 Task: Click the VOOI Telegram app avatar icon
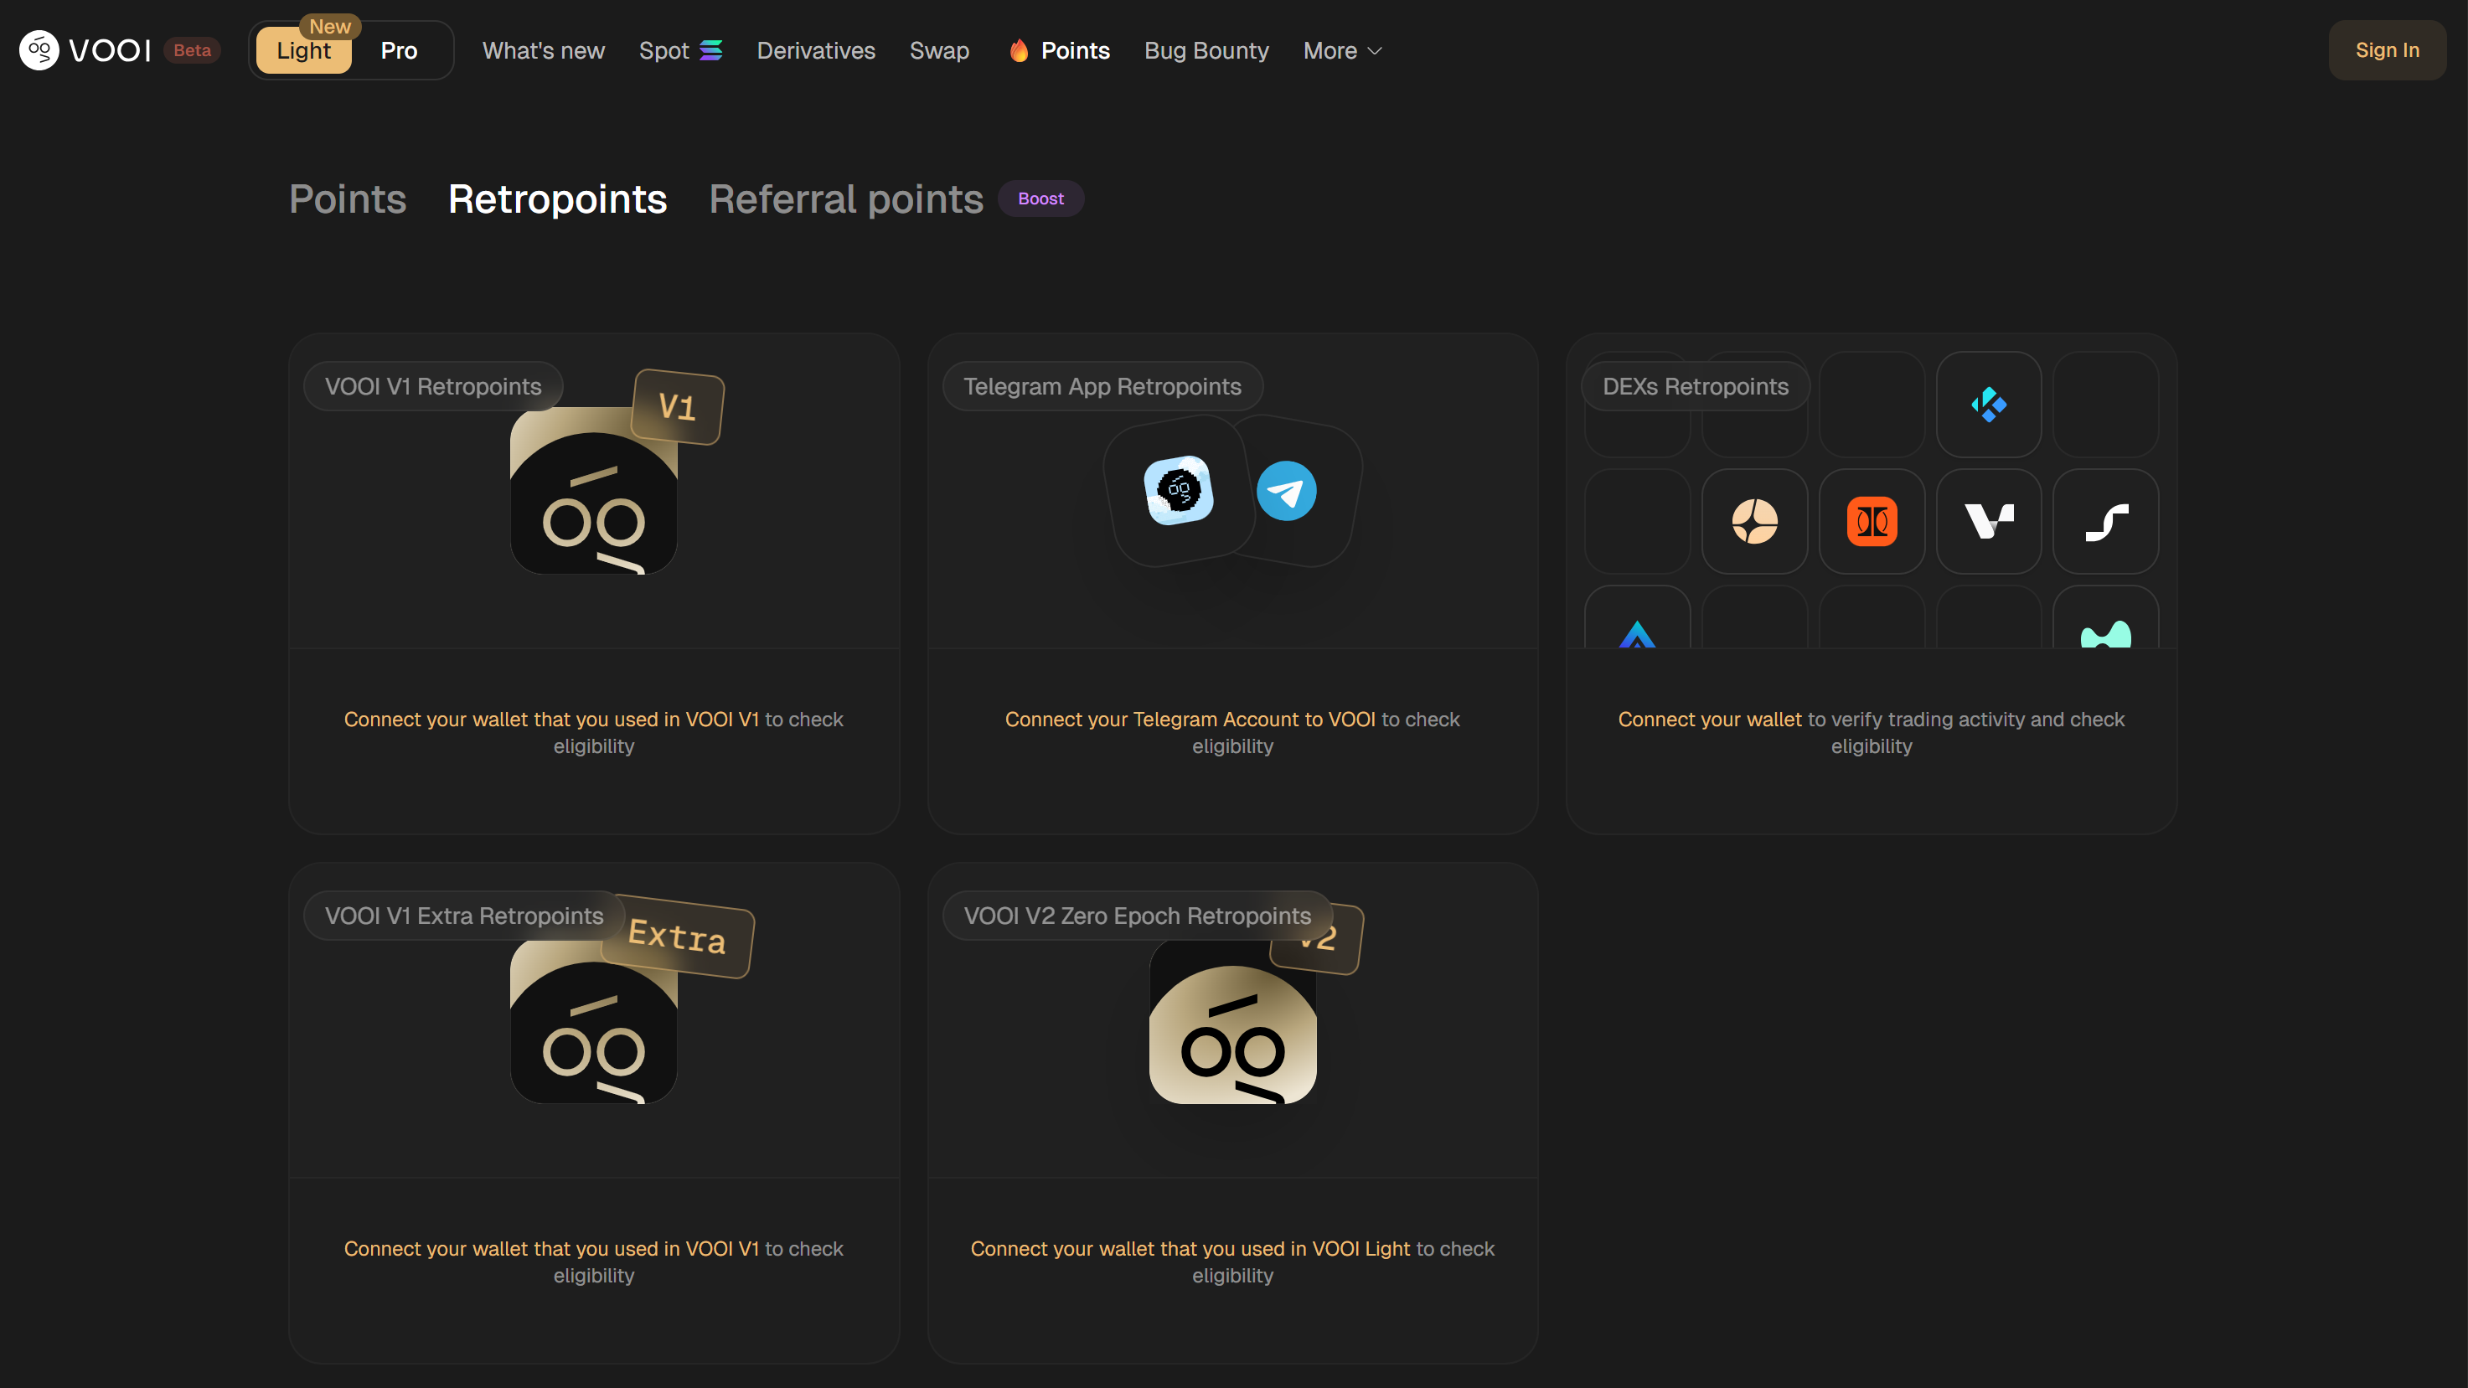(x=1179, y=490)
